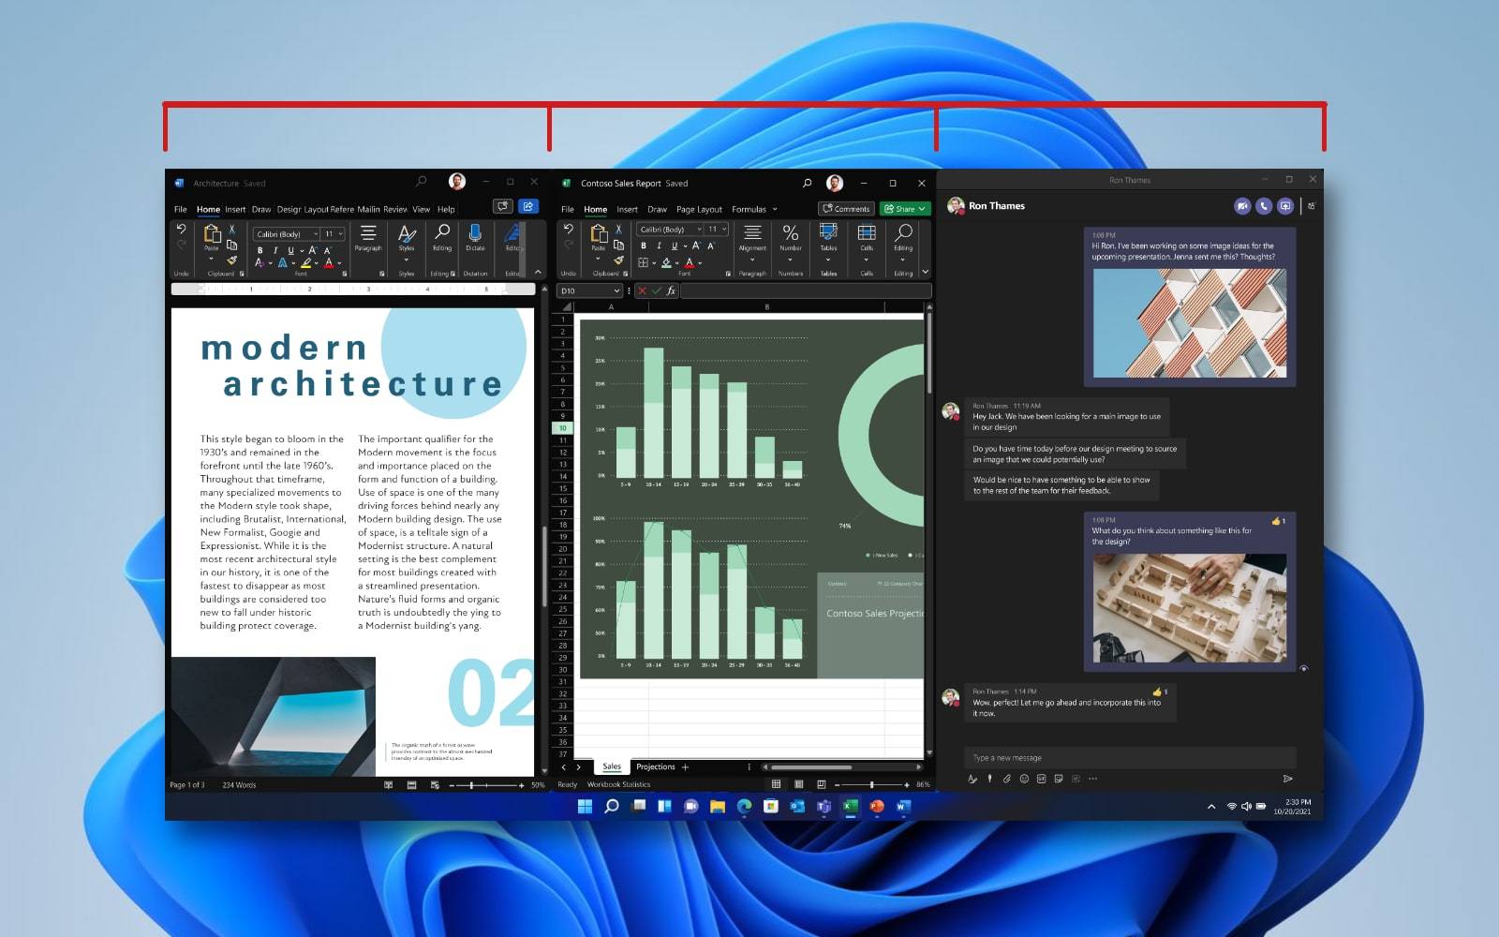
Task: Toggle Underline in Word's ribbon
Action: tap(290, 251)
